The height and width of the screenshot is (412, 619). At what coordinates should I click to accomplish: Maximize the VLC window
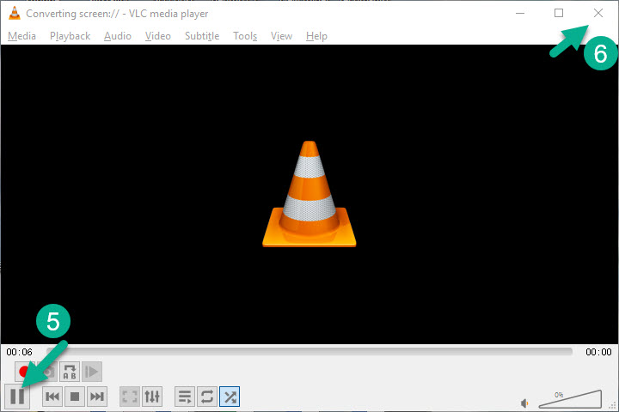[559, 13]
